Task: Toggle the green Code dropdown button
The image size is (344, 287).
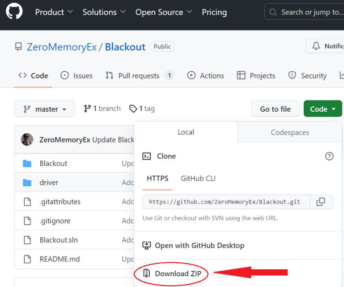Action: [322, 109]
